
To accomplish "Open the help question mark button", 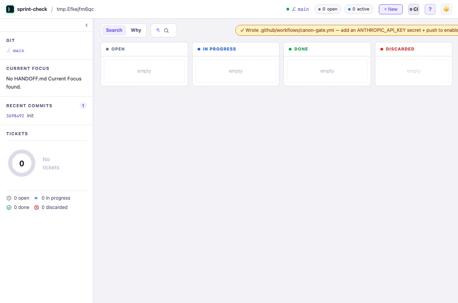I will [x=430, y=9].
